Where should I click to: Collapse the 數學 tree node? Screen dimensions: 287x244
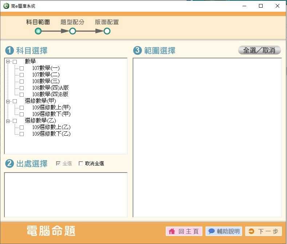[x=8, y=62]
